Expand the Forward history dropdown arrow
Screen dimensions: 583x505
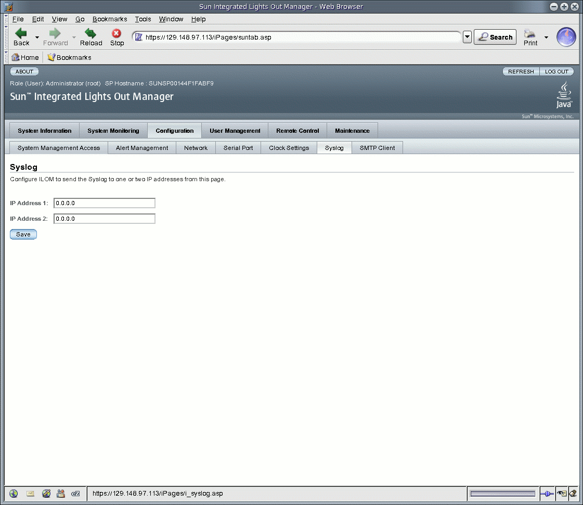pos(74,37)
